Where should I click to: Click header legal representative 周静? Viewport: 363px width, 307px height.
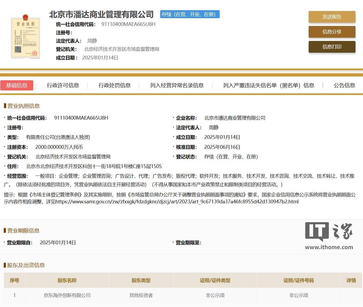(x=92, y=41)
